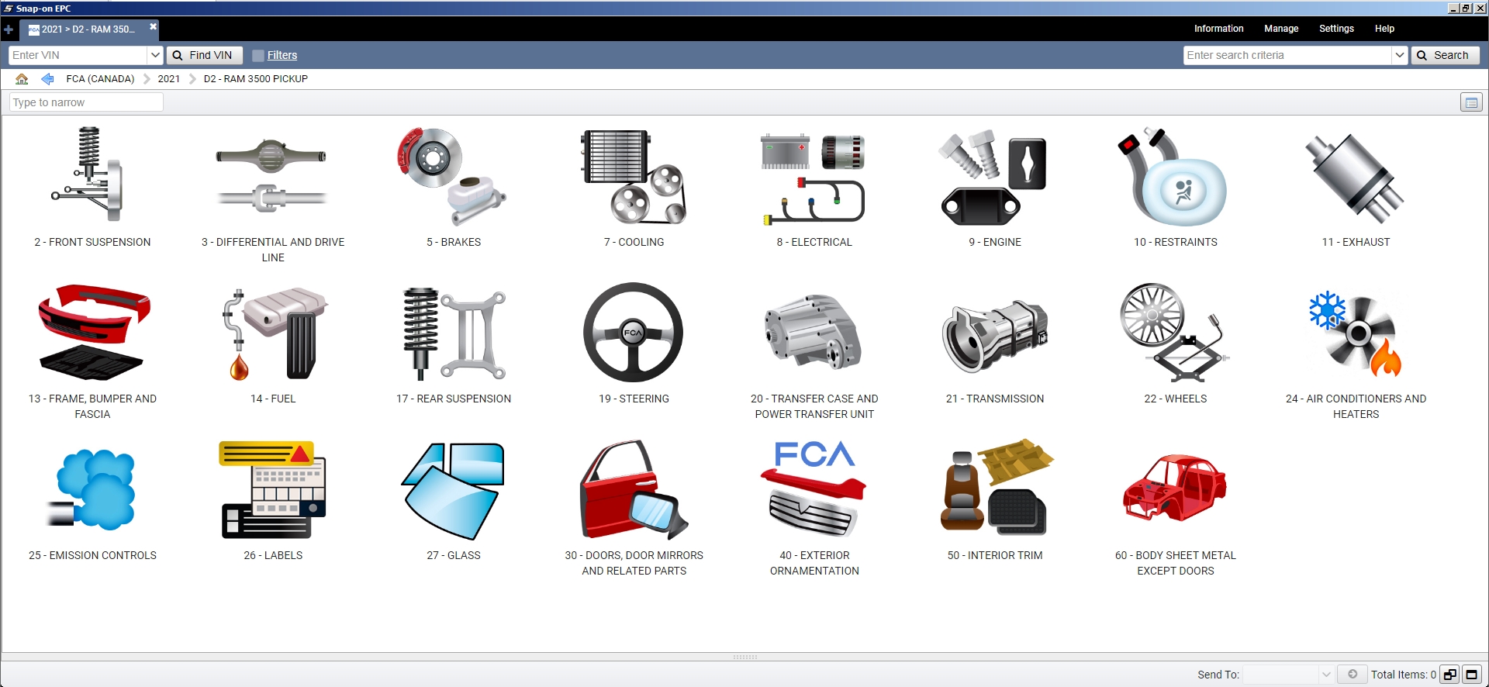Screen dimensions: 1489x687
Task: Click the Send To go button
Action: pos(1352,674)
